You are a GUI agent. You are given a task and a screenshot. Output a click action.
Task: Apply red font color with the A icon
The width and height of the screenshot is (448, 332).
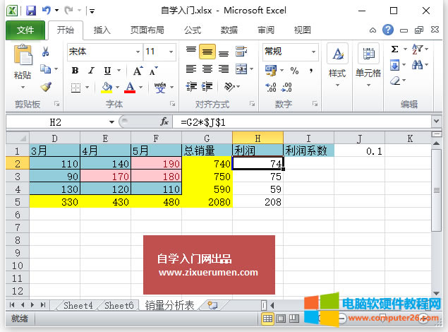point(130,87)
